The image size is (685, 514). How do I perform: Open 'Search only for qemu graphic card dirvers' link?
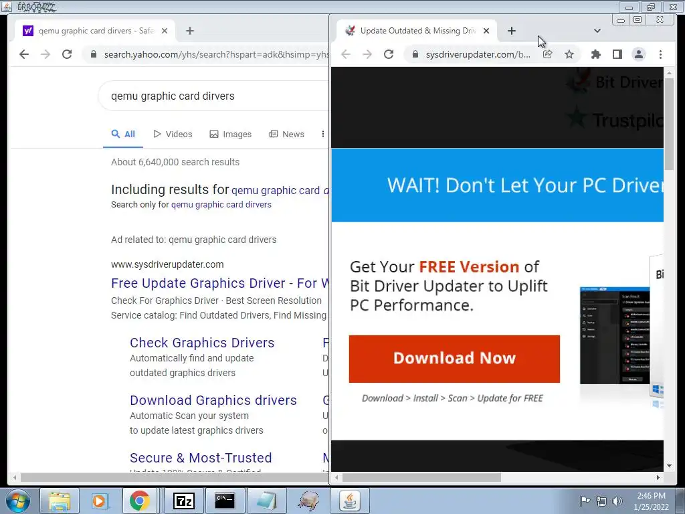(221, 205)
